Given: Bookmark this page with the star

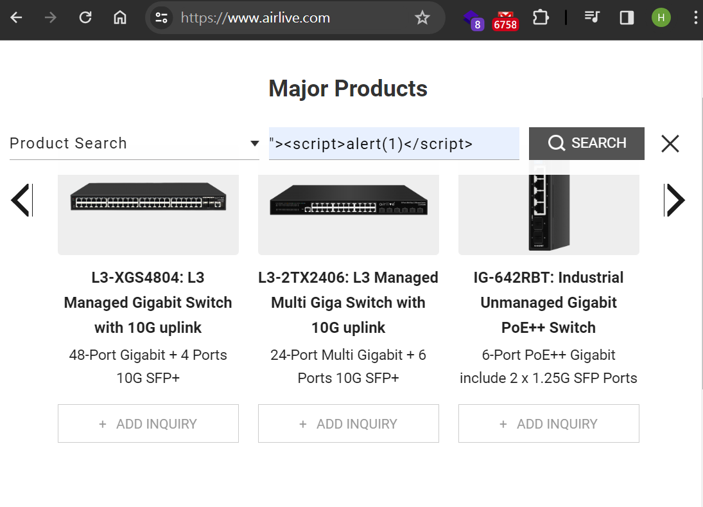Looking at the screenshot, I should (x=422, y=18).
